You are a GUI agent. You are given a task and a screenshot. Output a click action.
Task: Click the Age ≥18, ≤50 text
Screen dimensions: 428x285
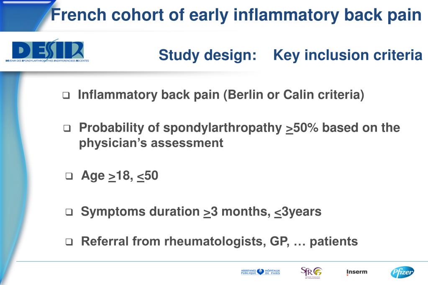click(120, 176)
